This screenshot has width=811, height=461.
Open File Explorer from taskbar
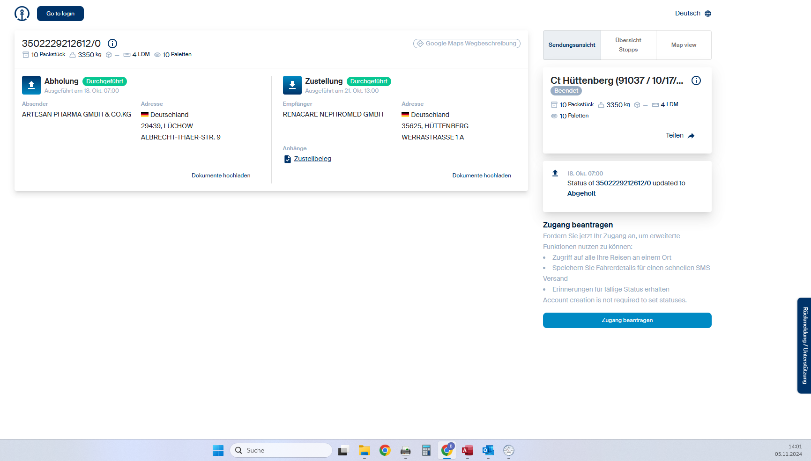[365, 450]
